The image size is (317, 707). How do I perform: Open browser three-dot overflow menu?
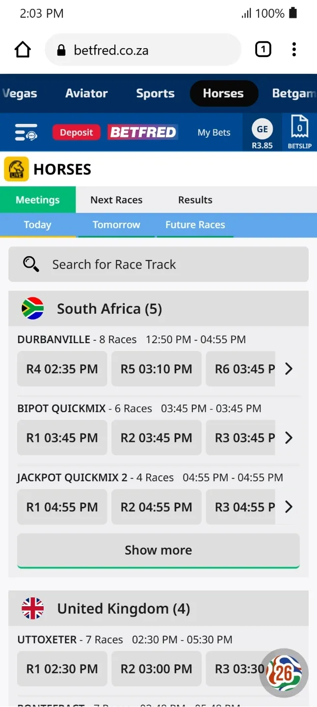click(x=294, y=49)
